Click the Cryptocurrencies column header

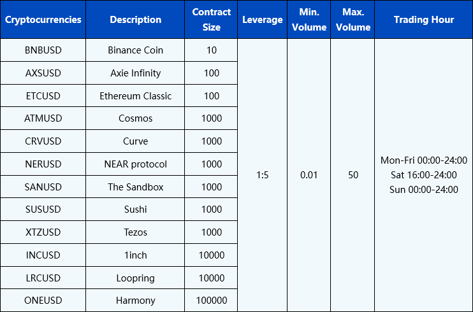click(x=43, y=20)
